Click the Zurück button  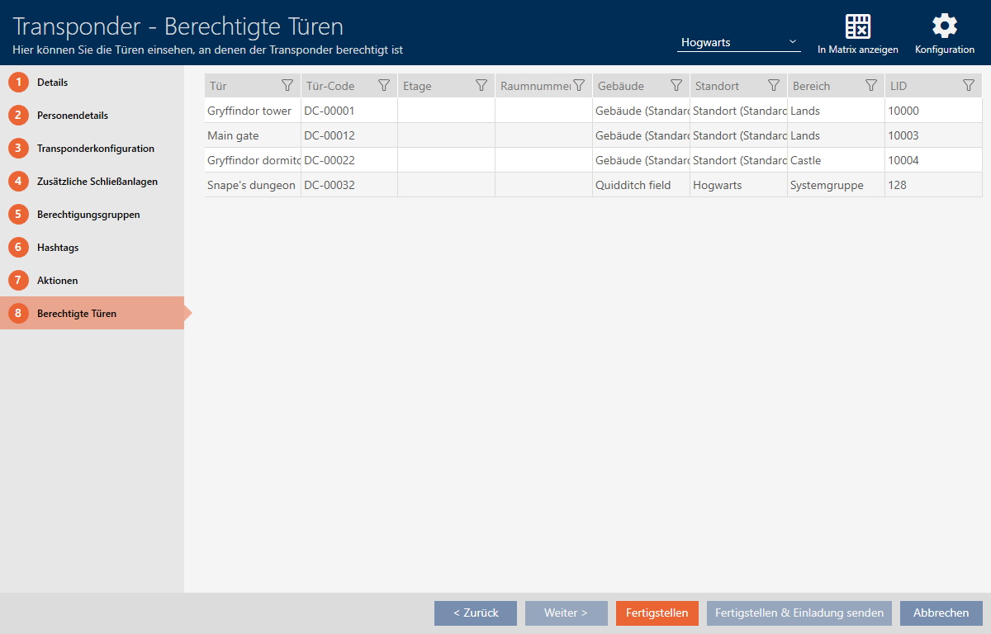[x=476, y=613]
